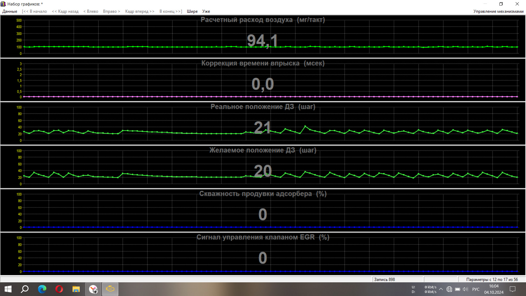526x296 pixels.
Task: Go back one frame with 'Кадр назад'
Action: (x=65, y=11)
